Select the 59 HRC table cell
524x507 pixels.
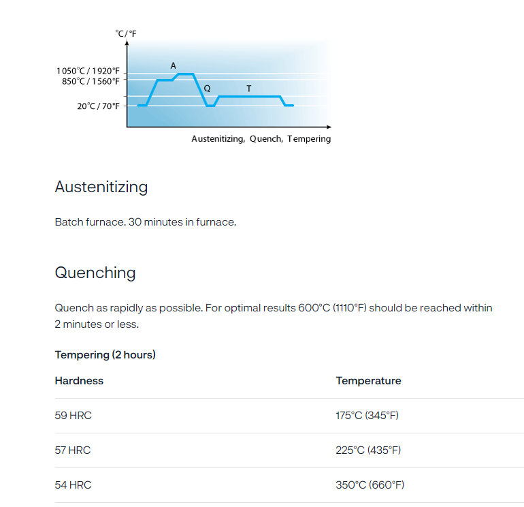(x=73, y=416)
